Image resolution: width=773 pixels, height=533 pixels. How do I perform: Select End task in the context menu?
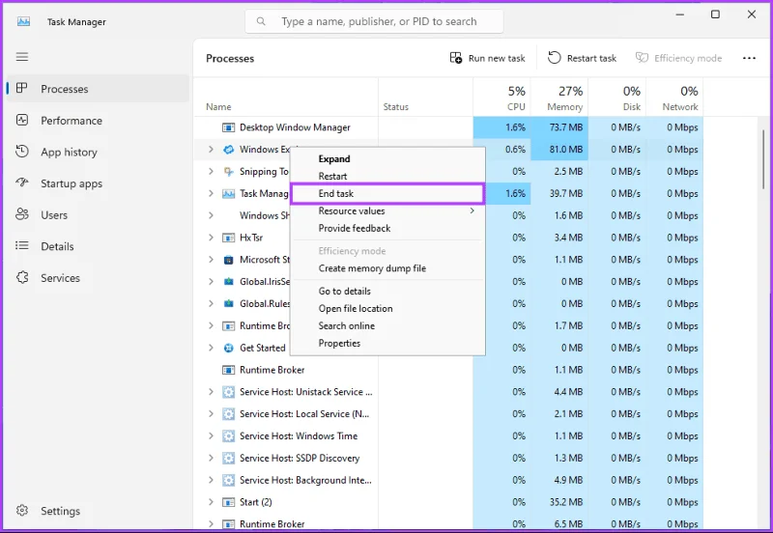click(387, 193)
